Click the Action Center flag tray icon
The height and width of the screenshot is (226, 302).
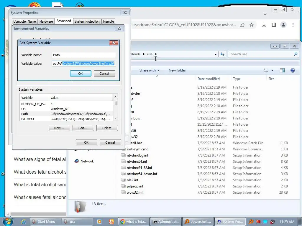[x=258, y=222]
